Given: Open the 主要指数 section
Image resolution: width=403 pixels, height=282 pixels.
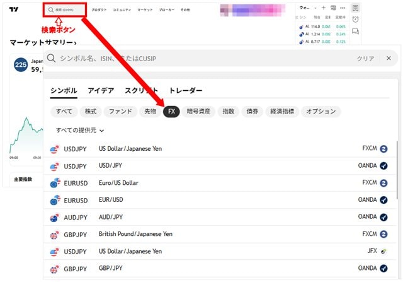Looking at the screenshot, I should coord(23,179).
